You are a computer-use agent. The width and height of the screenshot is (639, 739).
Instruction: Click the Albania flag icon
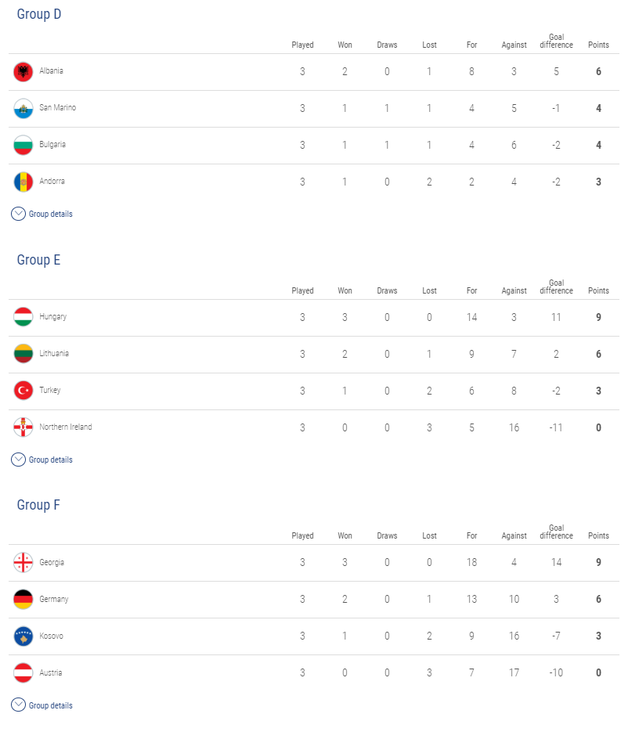[x=23, y=72]
